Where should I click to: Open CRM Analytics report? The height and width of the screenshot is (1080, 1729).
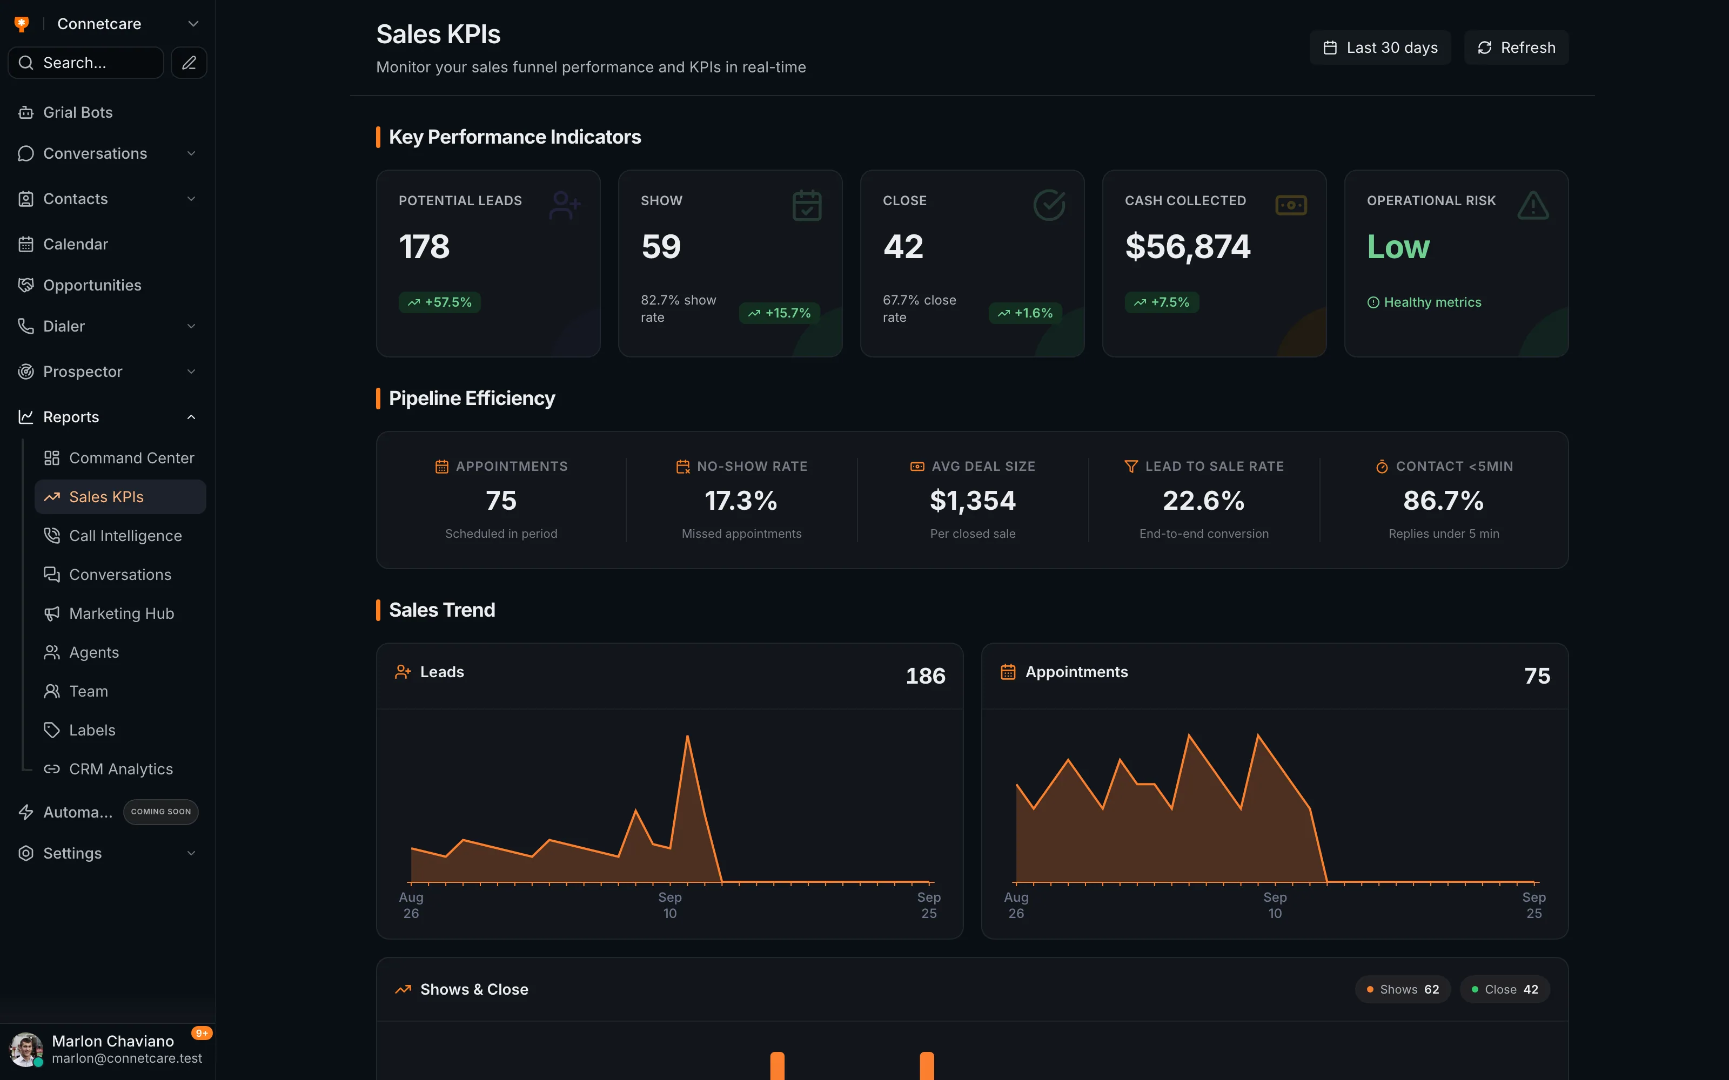(x=120, y=769)
